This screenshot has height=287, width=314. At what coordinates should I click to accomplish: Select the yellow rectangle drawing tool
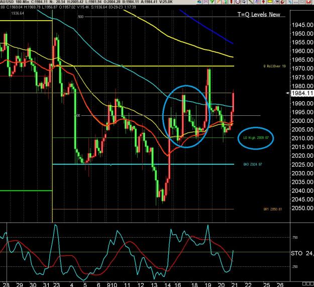270,2
